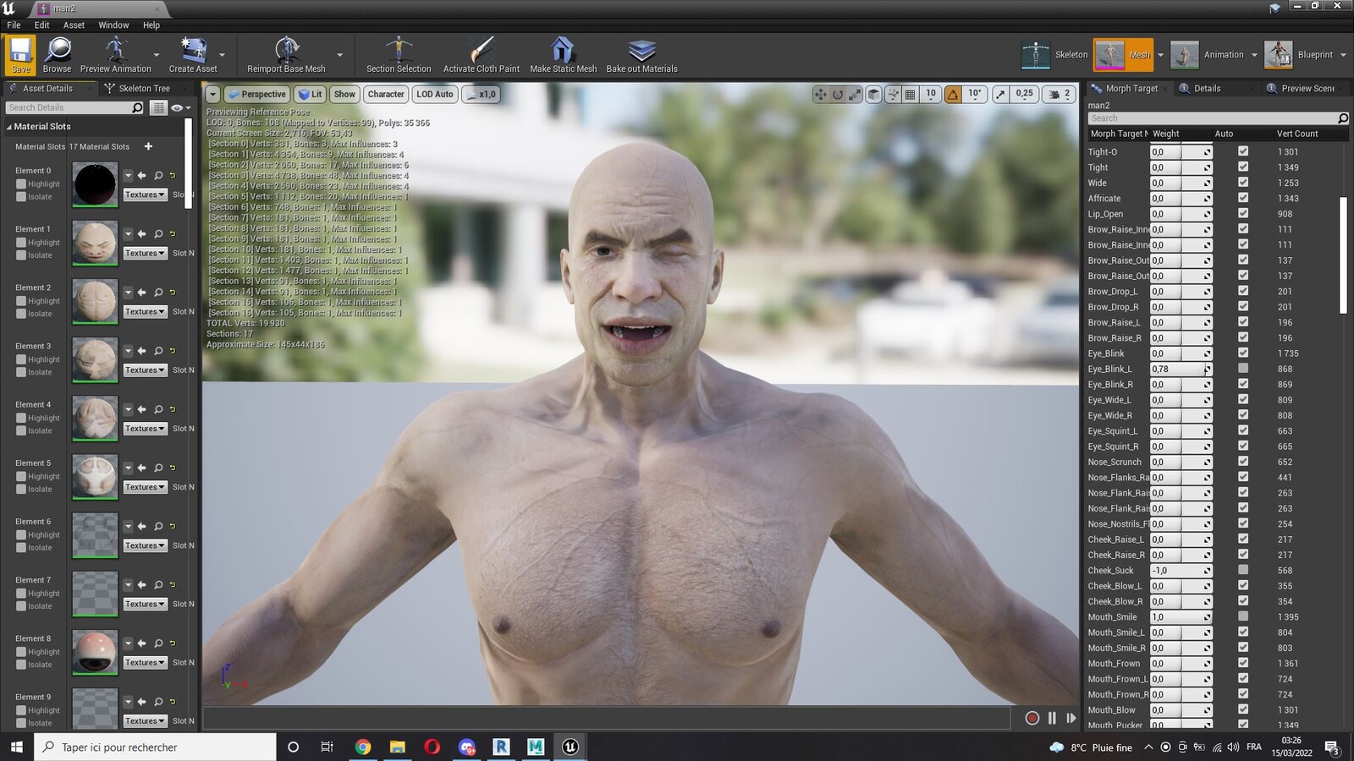Open Section Selection tool

click(399, 54)
